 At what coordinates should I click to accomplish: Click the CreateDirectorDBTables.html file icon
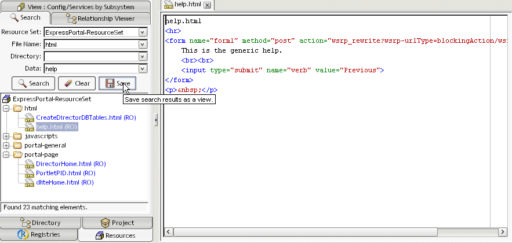coord(30,117)
